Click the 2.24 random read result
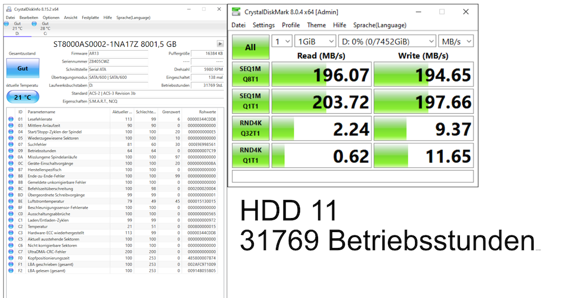563x298 pixels. (x=321, y=128)
